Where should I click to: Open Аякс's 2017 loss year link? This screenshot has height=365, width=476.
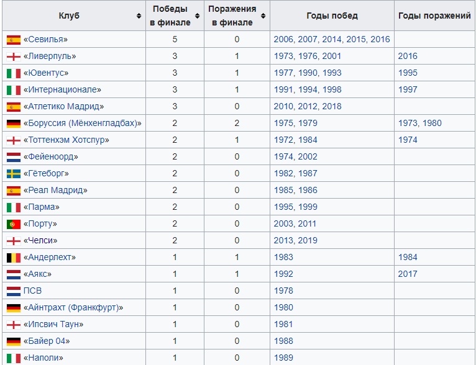408,274
